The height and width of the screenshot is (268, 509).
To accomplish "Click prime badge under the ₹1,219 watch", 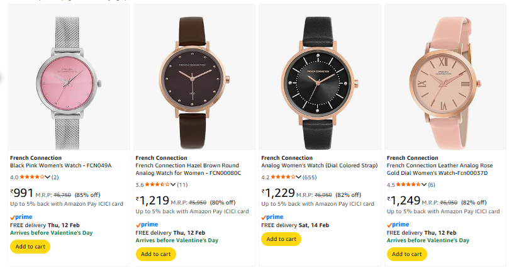I will coord(147,224).
